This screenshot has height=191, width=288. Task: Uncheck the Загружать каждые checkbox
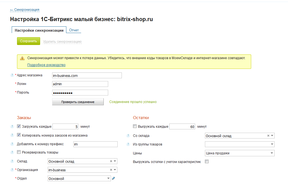pos(19,126)
